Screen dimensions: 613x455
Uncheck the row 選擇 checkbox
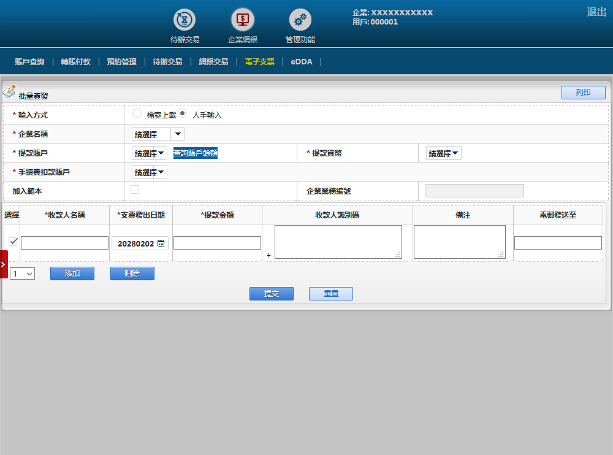[x=13, y=242]
